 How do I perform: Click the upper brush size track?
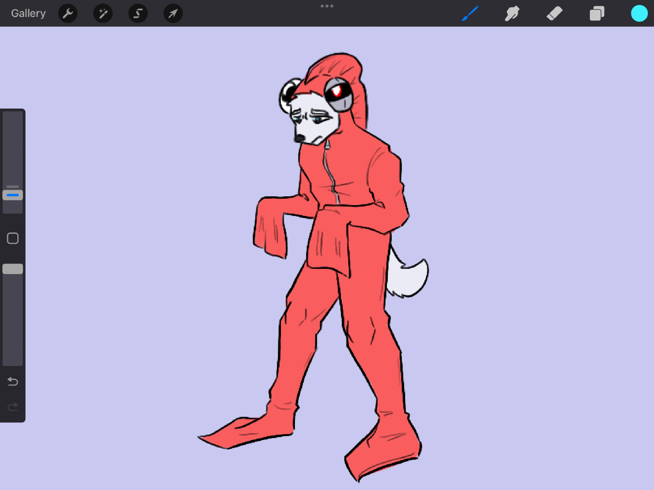tap(13, 147)
